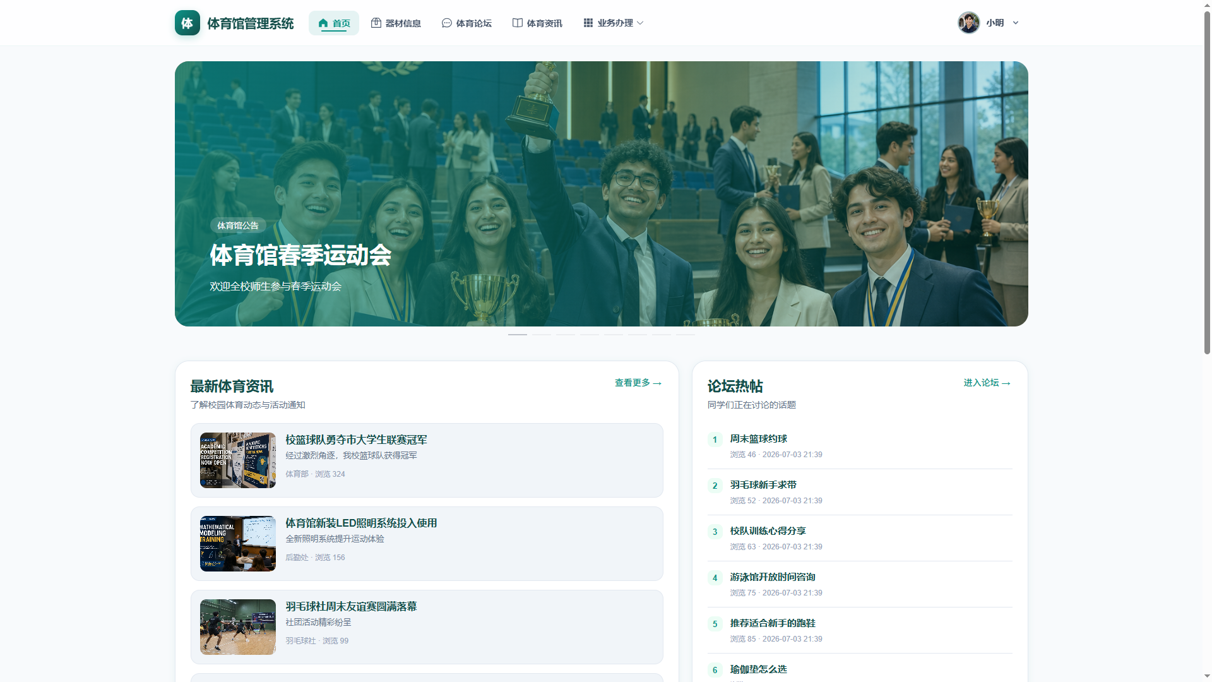Click the scrollbar down arrow
Screen dimensions: 1212x682
[x=1207, y=677]
